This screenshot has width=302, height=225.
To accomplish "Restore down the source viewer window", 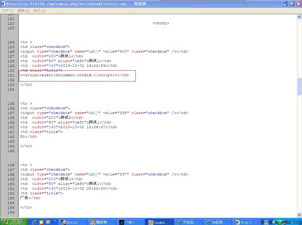I will click(x=292, y=4).
